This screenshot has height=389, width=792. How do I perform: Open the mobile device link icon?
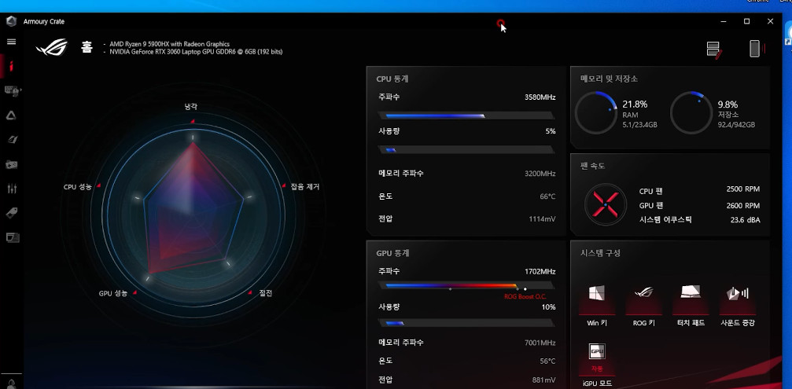point(756,49)
